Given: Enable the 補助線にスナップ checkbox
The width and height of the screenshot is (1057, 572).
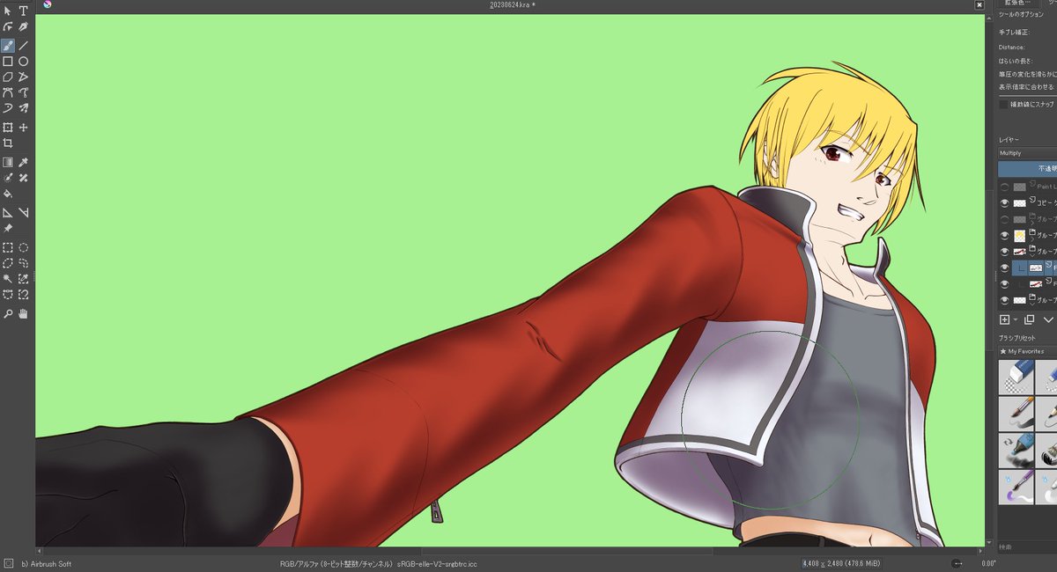Looking at the screenshot, I should click(x=1004, y=104).
